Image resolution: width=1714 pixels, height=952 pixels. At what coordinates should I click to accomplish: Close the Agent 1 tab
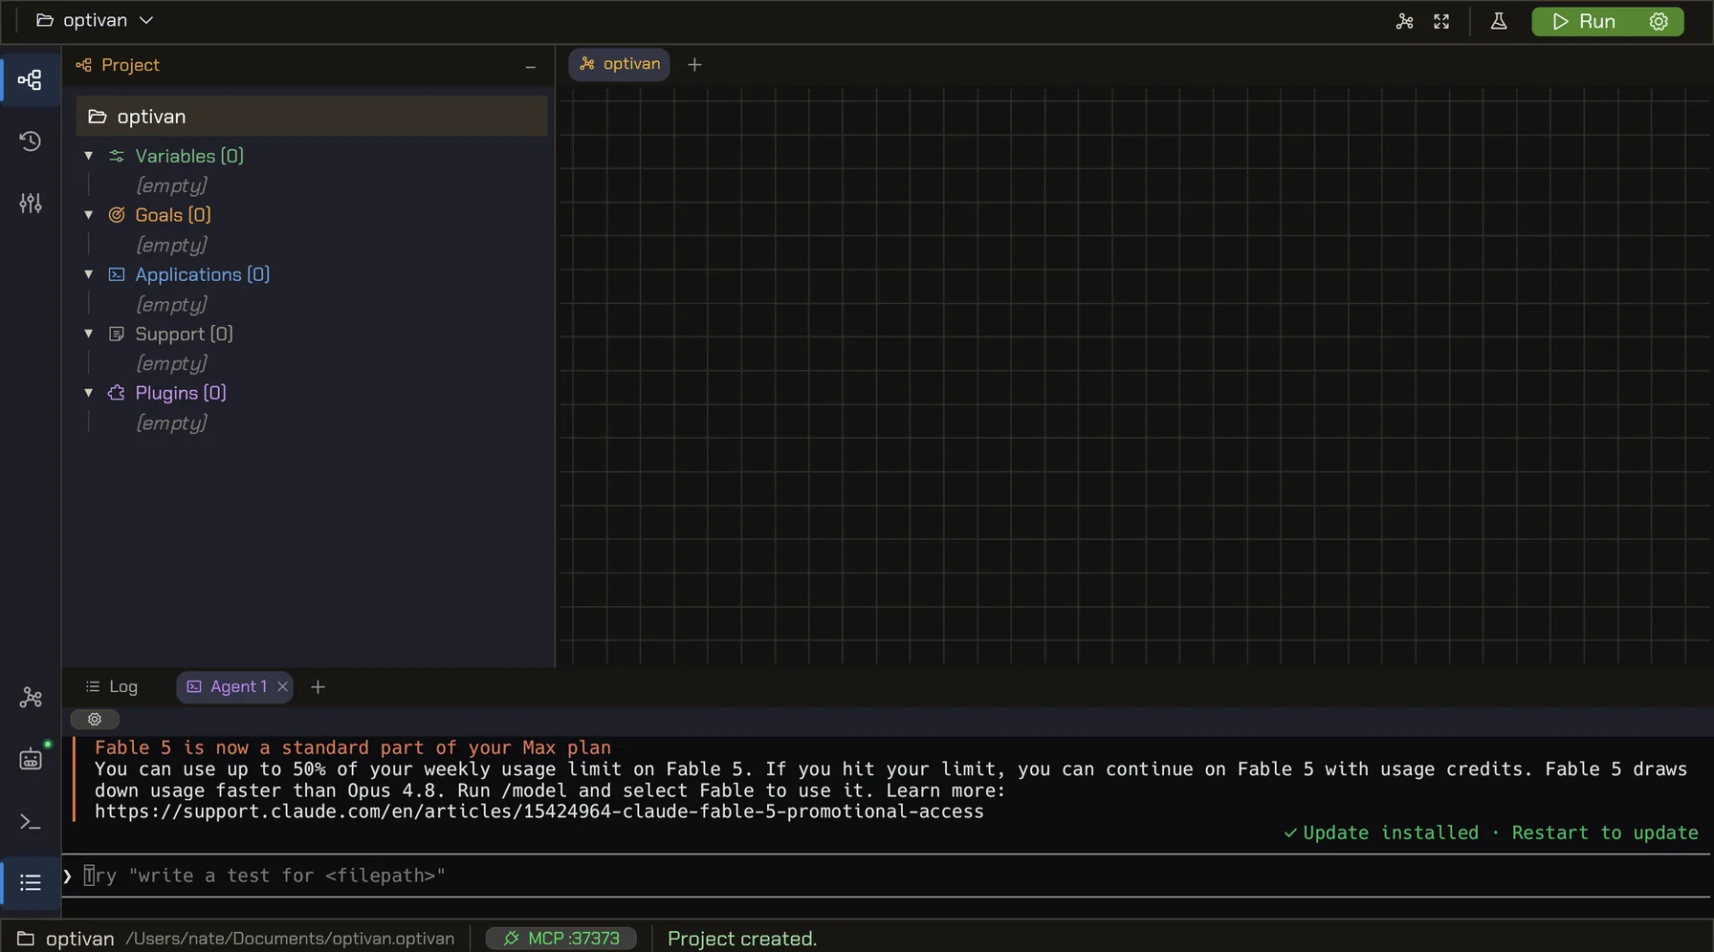tap(282, 686)
